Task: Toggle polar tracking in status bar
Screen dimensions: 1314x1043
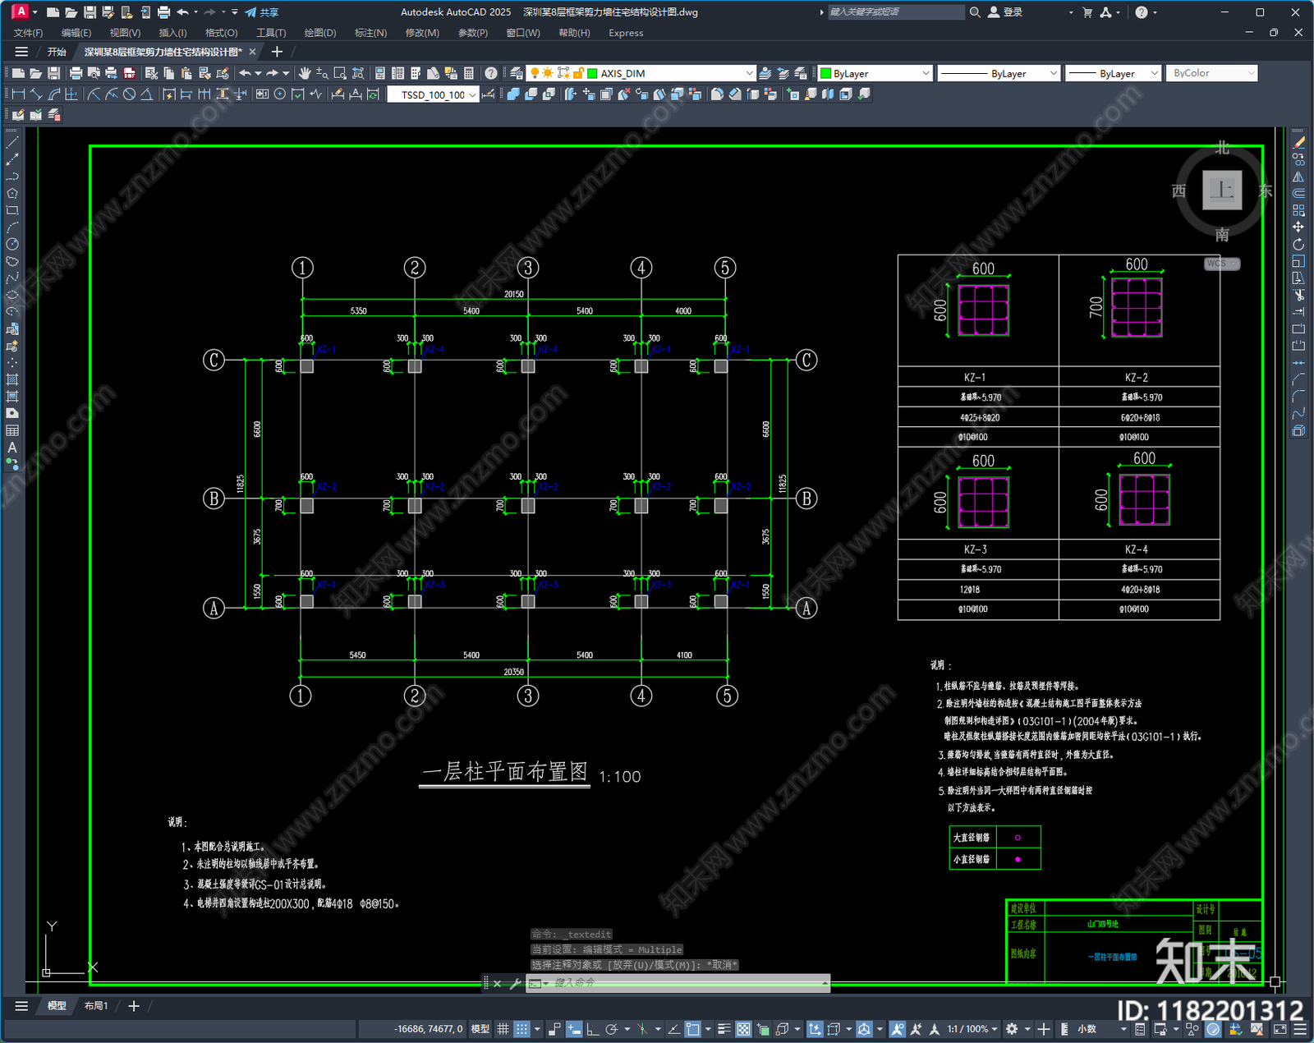Action: 612,1029
